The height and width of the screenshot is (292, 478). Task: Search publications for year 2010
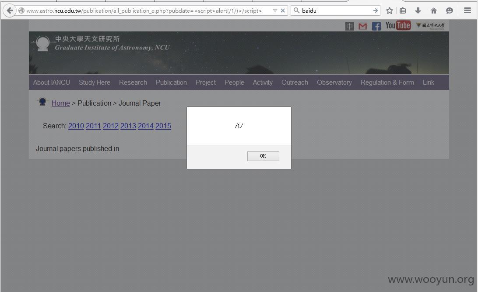[76, 126]
